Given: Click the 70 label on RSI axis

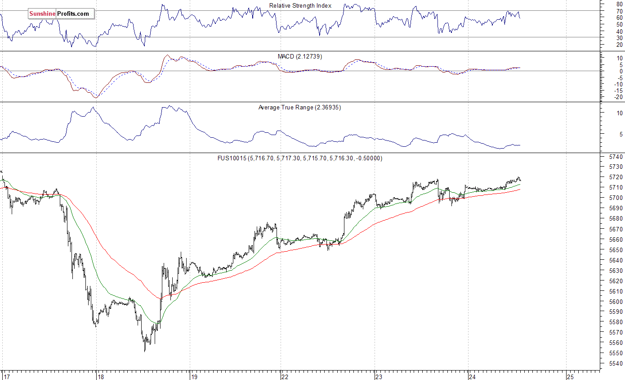Looking at the screenshot, I should click(x=619, y=11).
